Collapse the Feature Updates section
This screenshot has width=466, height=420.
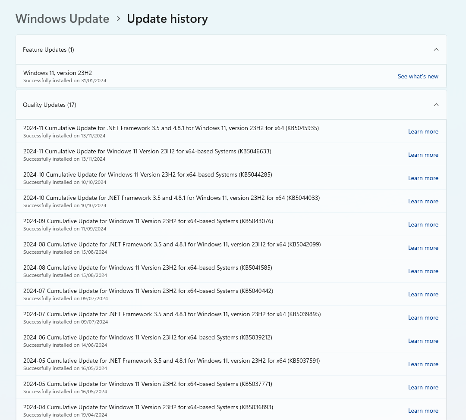pos(436,50)
